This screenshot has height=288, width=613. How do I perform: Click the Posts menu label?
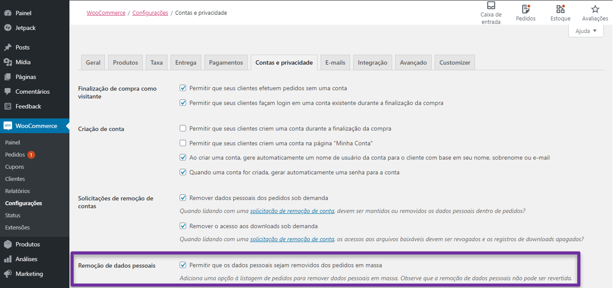point(23,47)
